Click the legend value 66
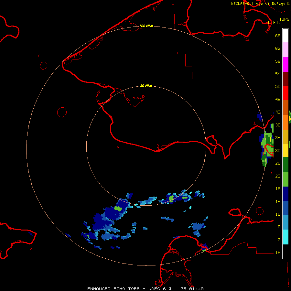The image size is (291, 291). coord(278,36)
